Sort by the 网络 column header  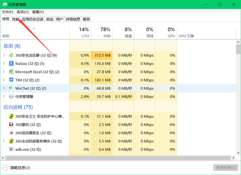tap(145, 33)
